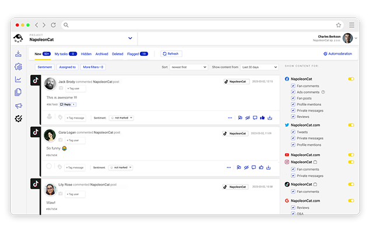Open the Inbox download icon in sidebar
This screenshot has width=373, height=239.
[x=18, y=54]
